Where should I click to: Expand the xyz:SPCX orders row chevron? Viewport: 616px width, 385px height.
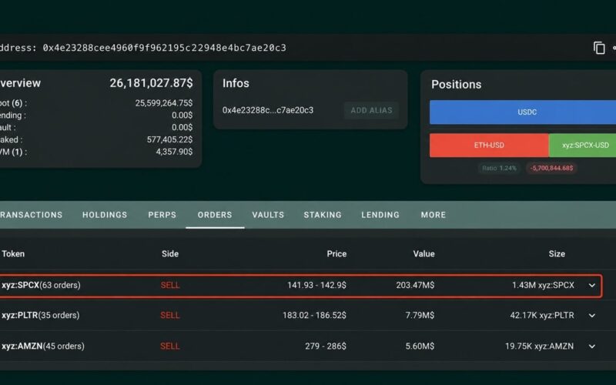pyautogui.click(x=591, y=285)
